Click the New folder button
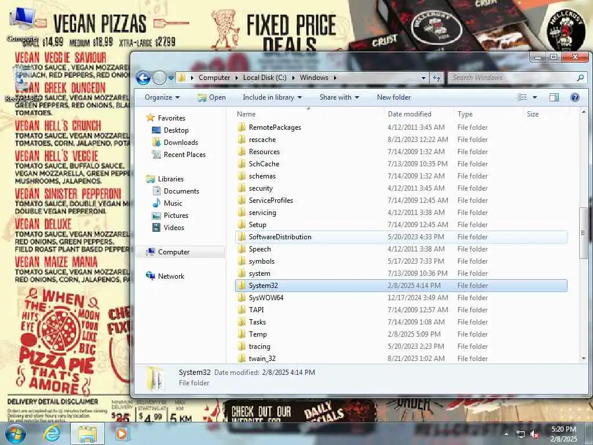Viewport: 593px width, 445px height. 394,97
